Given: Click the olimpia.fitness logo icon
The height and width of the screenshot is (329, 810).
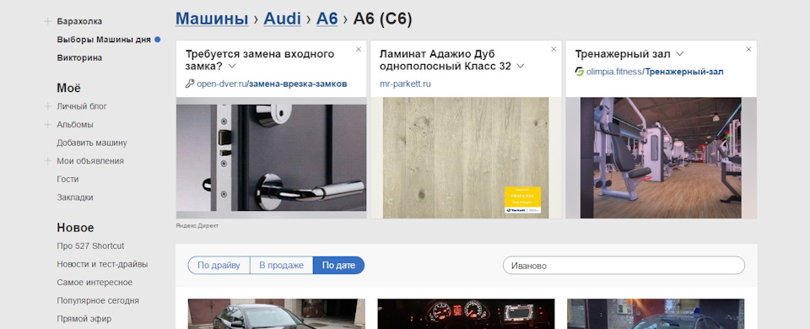Looking at the screenshot, I should coord(579,72).
